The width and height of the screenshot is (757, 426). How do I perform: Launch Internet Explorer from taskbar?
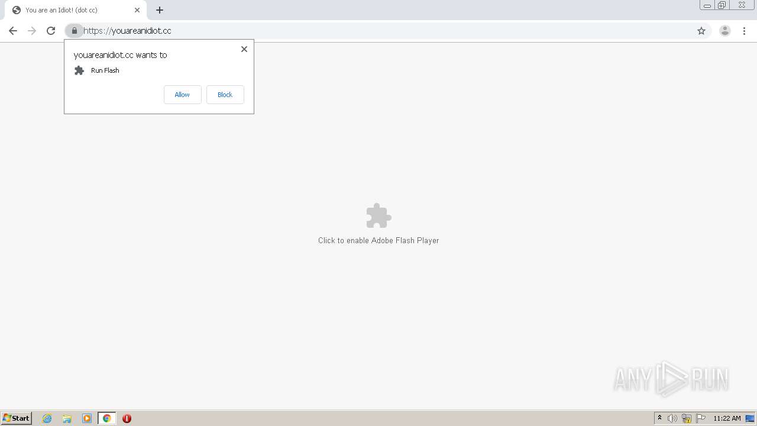(x=47, y=418)
